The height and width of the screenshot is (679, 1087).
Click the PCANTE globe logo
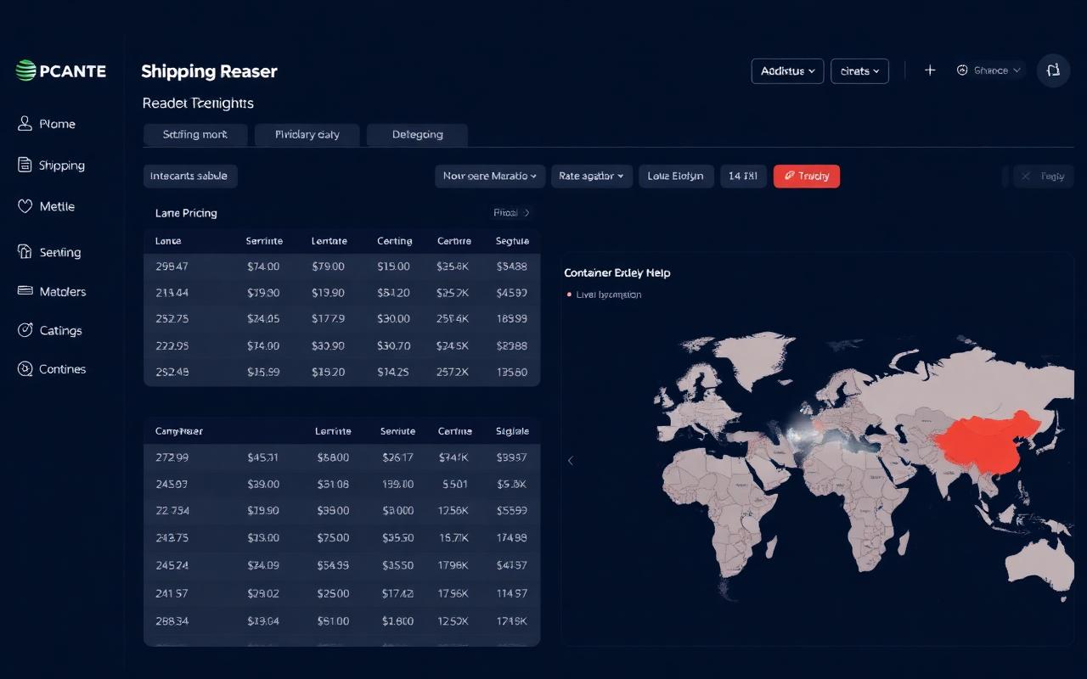[25, 70]
